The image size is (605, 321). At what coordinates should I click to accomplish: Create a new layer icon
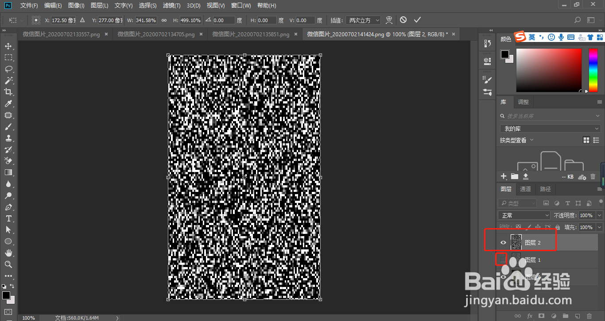pyautogui.click(x=577, y=316)
